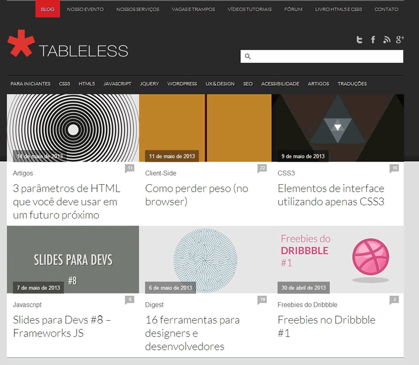This screenshot has height=365, width=419.
Task: Open article 'Como perder peso (no browser)'
Action: click(x=197, y=195)
